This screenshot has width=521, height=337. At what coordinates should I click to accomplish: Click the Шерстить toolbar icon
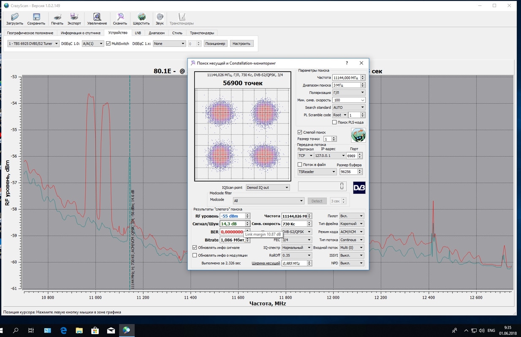[x=141, y=19]
